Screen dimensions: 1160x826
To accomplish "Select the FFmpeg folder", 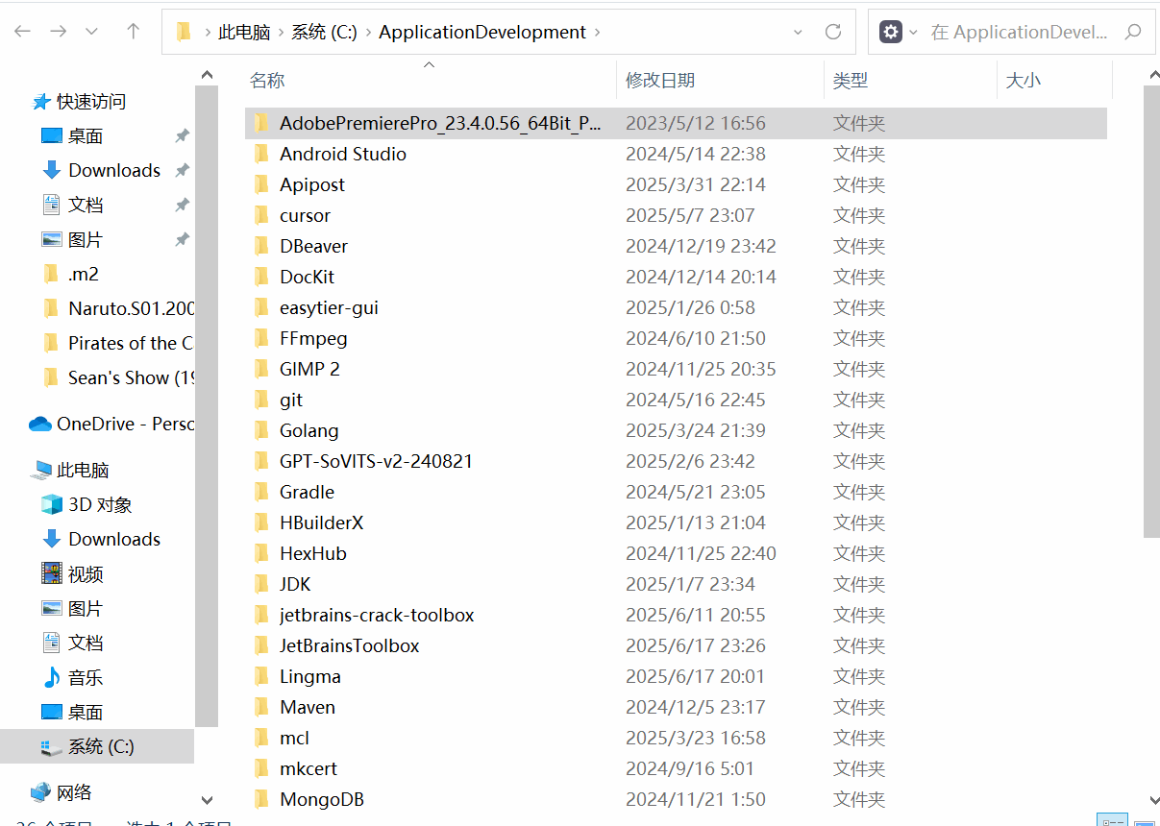I will [x=313, y=338].
